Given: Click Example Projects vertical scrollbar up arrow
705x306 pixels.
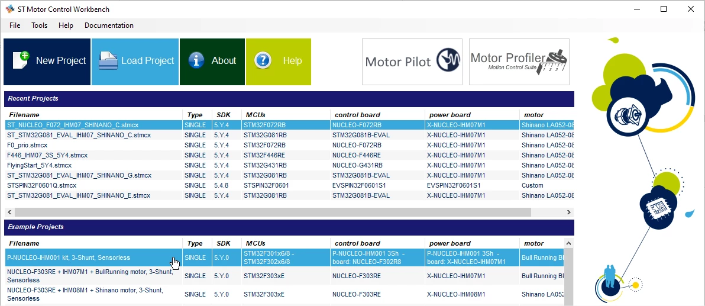Looking at the screenshot, I should (569, 243).
